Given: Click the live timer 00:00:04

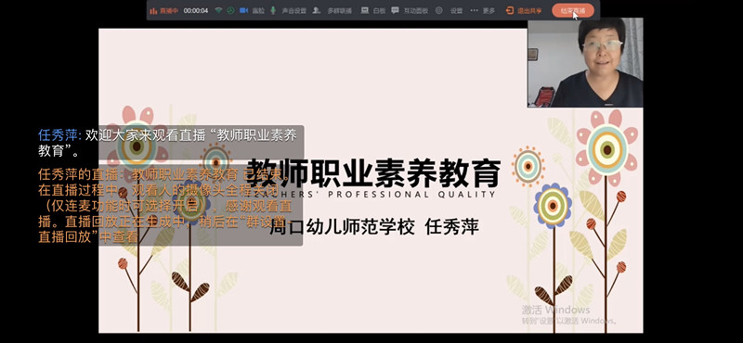Looking at the screenshot, I should pyautogui.click(x=196, y=11).
